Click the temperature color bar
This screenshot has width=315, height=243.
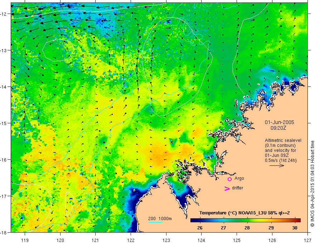[x=246, y=220]
